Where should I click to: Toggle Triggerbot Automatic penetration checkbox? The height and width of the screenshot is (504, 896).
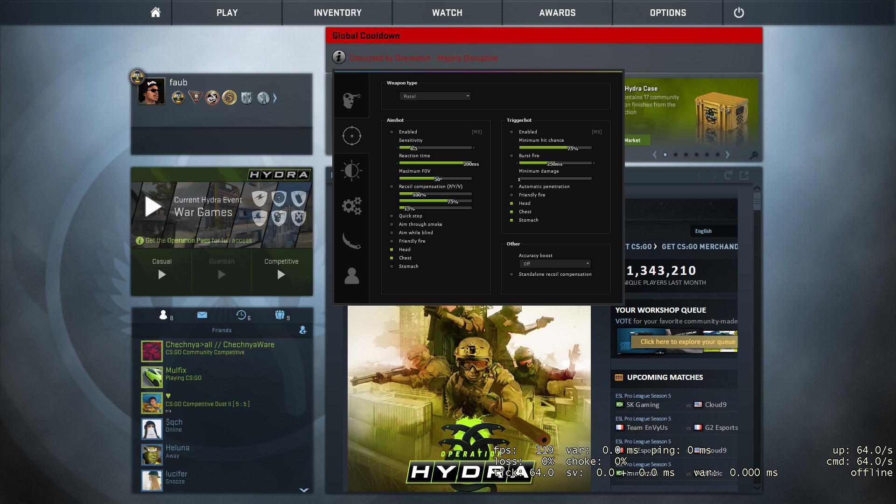coord(511,187)
